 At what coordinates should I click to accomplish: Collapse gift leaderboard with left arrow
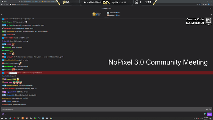(x=2, y=15)
